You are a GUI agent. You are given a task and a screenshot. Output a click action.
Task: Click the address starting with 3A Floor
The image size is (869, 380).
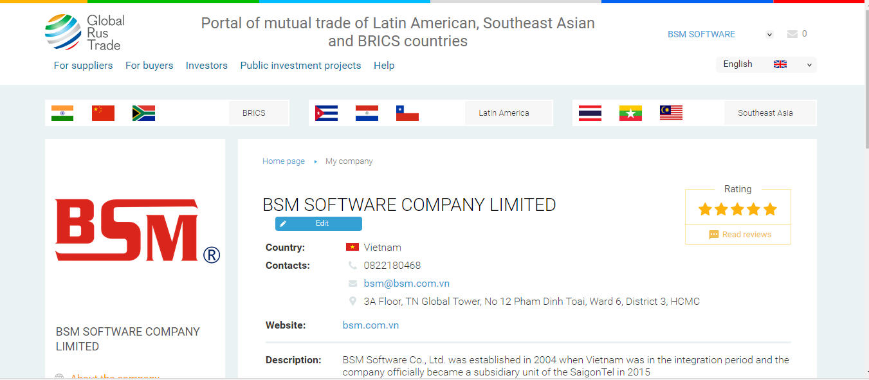pos(532,302)
